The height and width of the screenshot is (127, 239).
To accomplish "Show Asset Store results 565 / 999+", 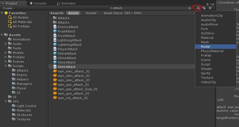I will 123,13.
